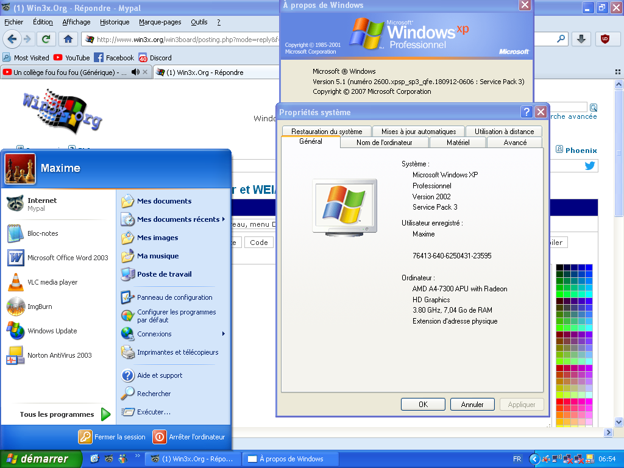Open Restauration du système tab
The image size is (624, 468).
click(x=327, y=132)
